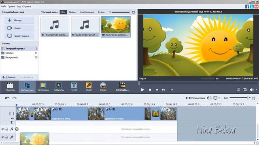
Task: Redo the last action
Action: [14, 98]
